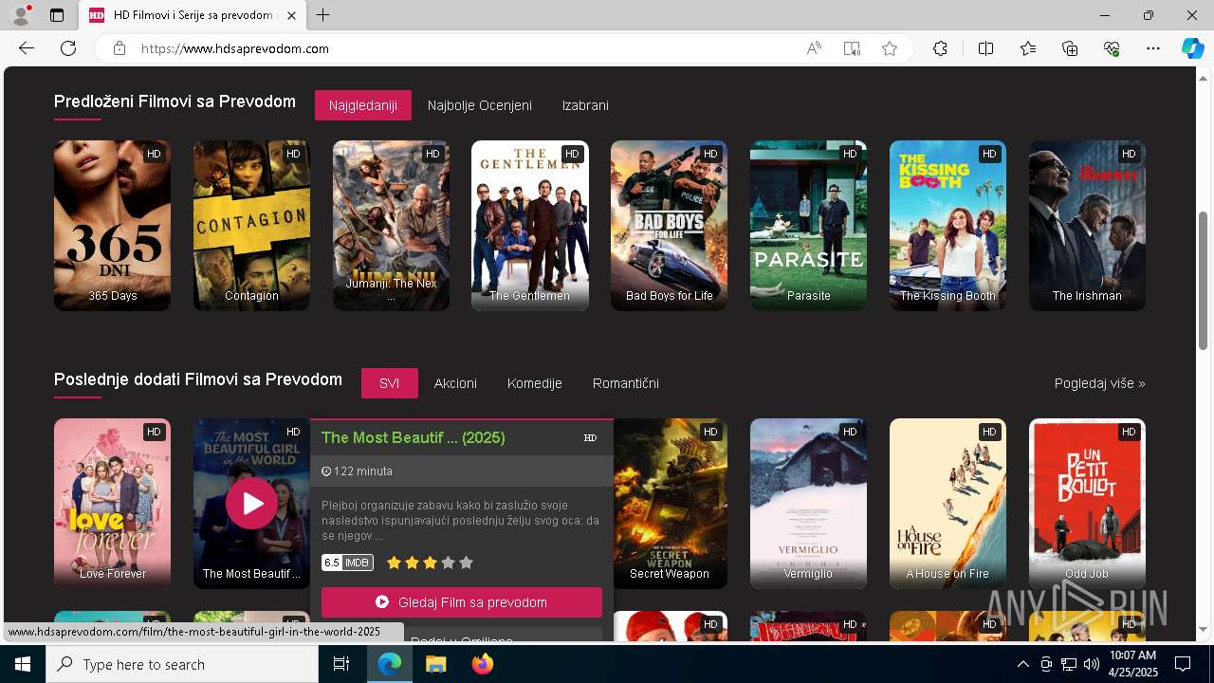This screenshot has width=1214, height=683.
Task: Click the Windows search box
Action: [x=182, y=664]
